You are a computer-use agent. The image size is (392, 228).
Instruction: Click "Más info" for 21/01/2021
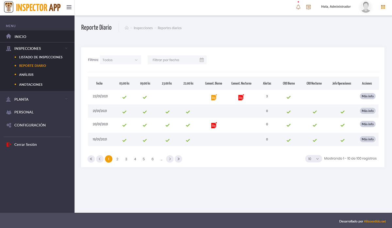(x=367, y=111)
